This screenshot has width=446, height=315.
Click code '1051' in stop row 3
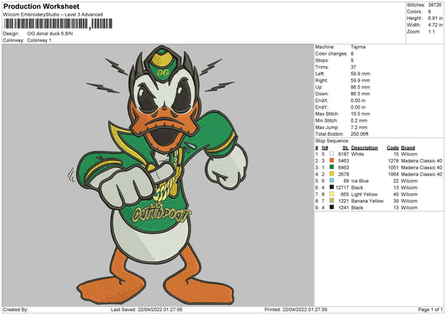point(393,167)
